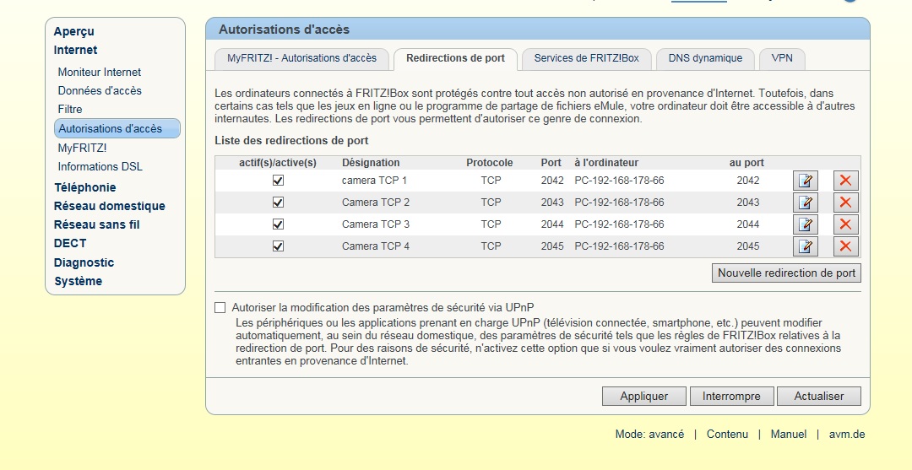Select the Redirections de port tab
The width and height of the screenshot is (912, 470).
(455, 58)
